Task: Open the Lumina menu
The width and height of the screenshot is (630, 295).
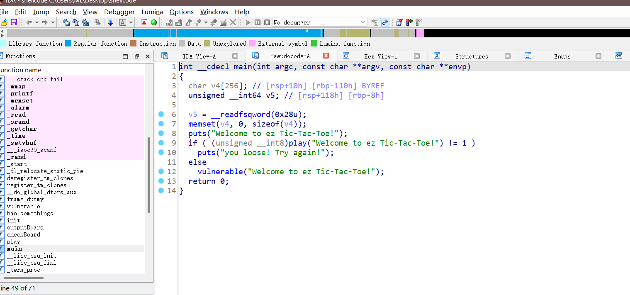Action: (152, 12)
